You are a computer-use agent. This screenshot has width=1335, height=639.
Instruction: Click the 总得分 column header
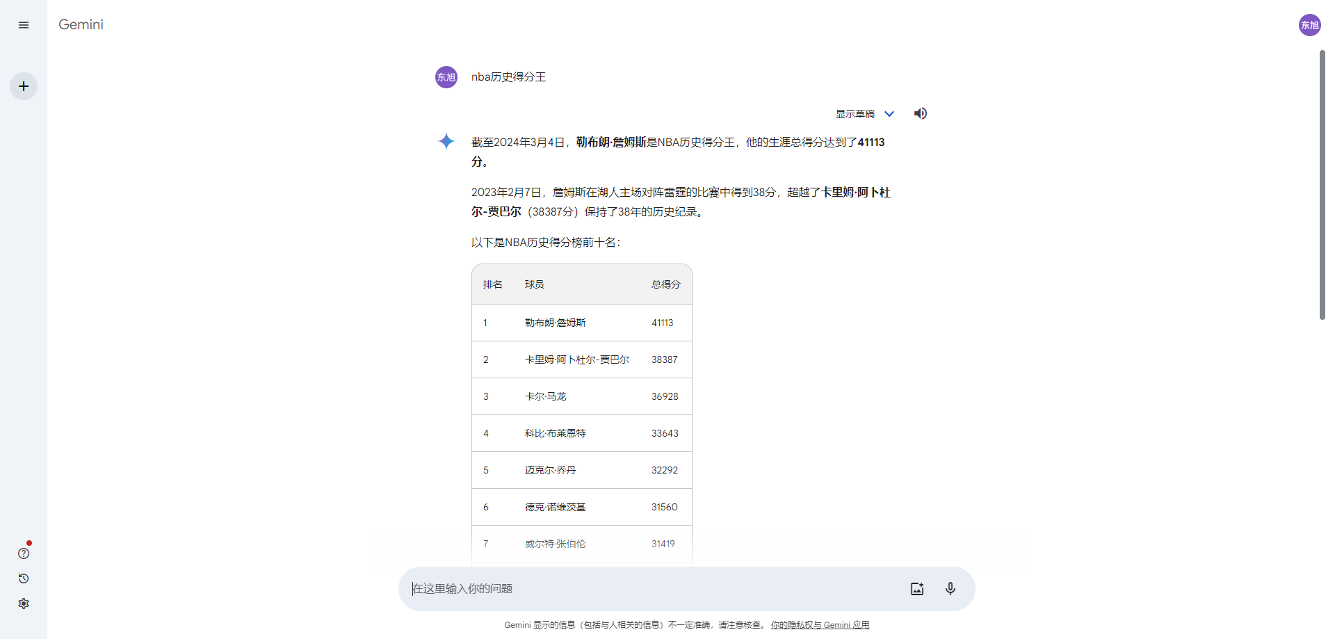click(x=666, y=284)
